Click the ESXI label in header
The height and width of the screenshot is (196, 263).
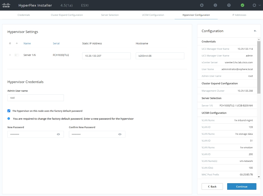[85, 5]
